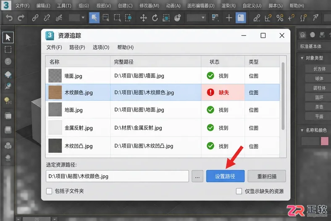331x221 pixels.
Task: Select the 木纹颜色.jpg thumbnail
Action: [x=55, y=93]
